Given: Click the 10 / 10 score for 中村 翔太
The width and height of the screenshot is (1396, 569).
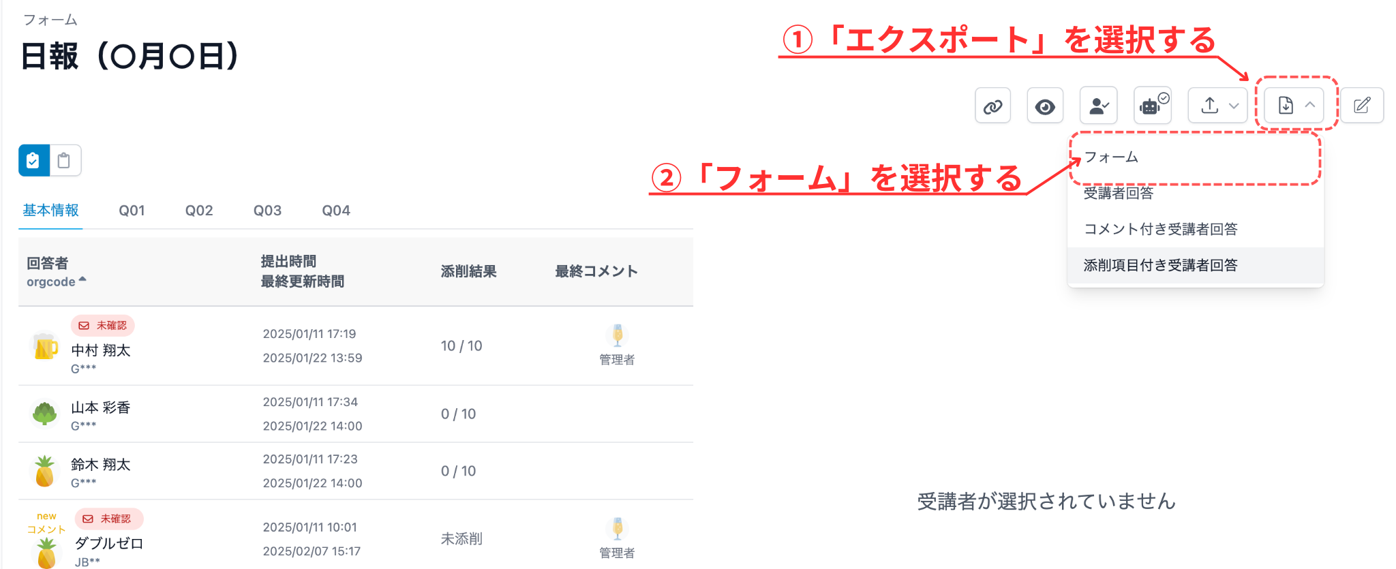Looking at the screenshot, I should [x=461, y=345].
